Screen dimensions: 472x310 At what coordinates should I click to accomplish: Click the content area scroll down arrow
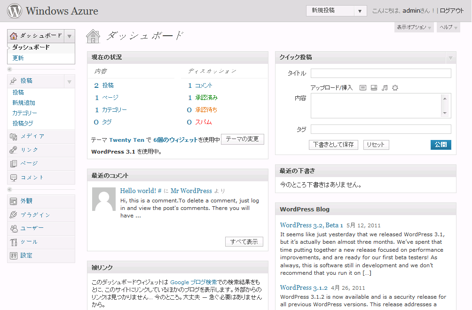click(x=445, y=113)
